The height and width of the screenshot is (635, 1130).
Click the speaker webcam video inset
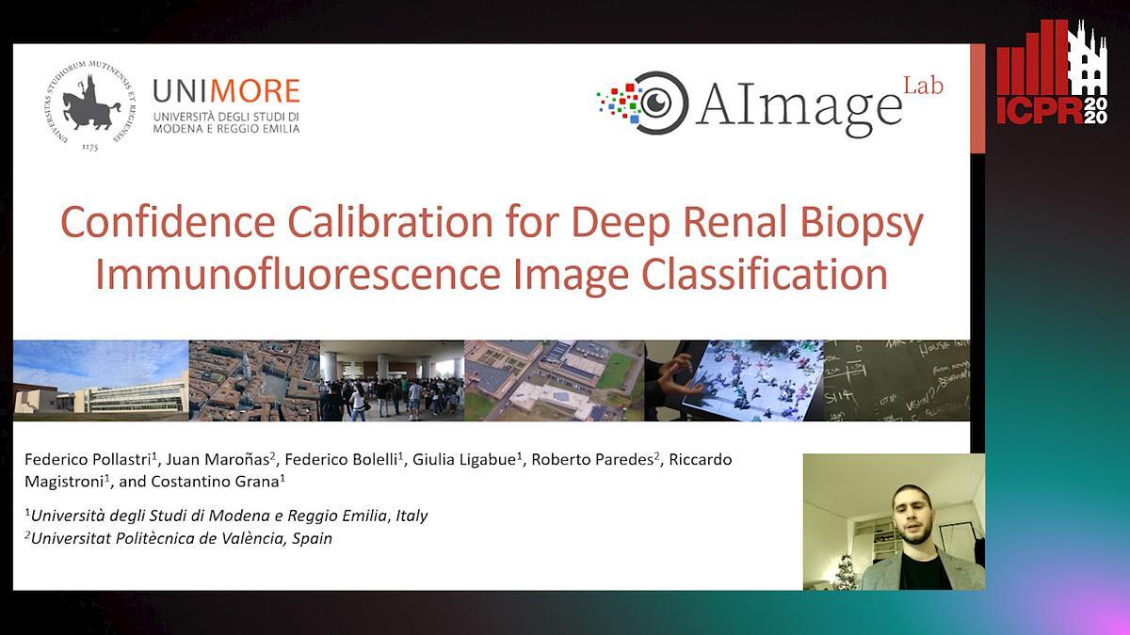tap(894, 522)
